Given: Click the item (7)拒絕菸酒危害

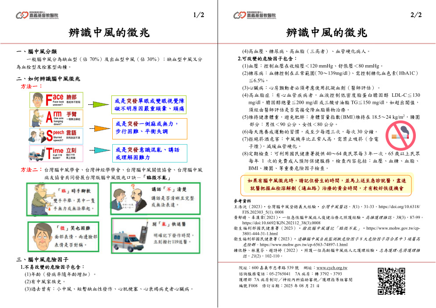Looking at the screenshot, I should pos(310,142).
